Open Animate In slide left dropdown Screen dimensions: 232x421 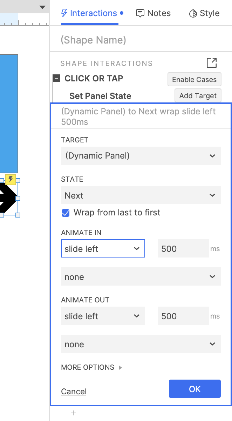(103, 249)
